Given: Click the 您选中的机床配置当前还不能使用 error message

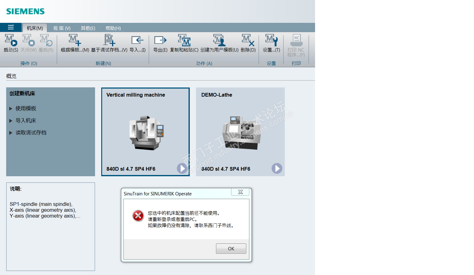Looking at the screenshot, I should pyautogui.click(x=184, y=213).
